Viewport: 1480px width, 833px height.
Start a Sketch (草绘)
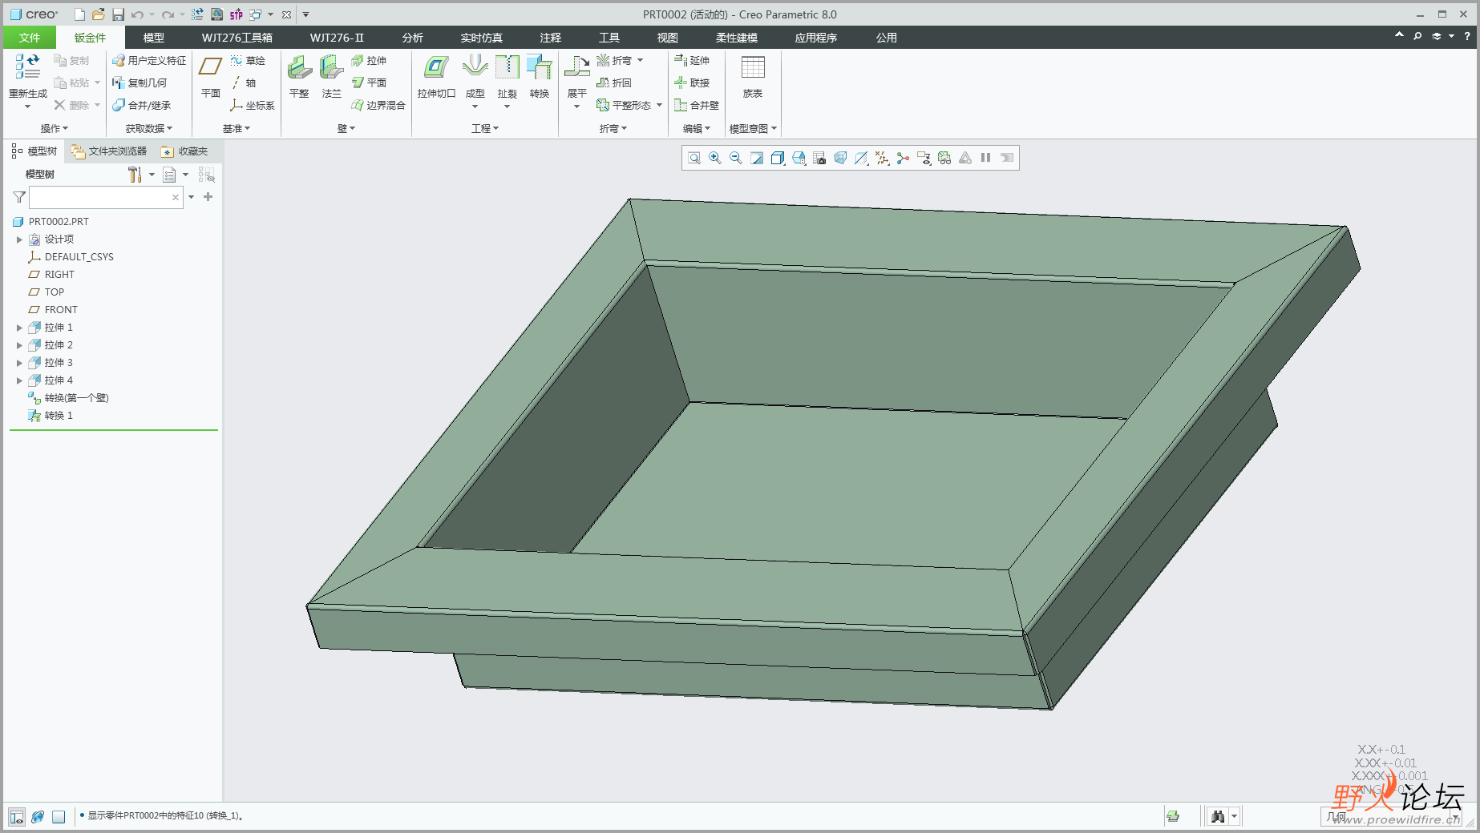coord(248,61)
